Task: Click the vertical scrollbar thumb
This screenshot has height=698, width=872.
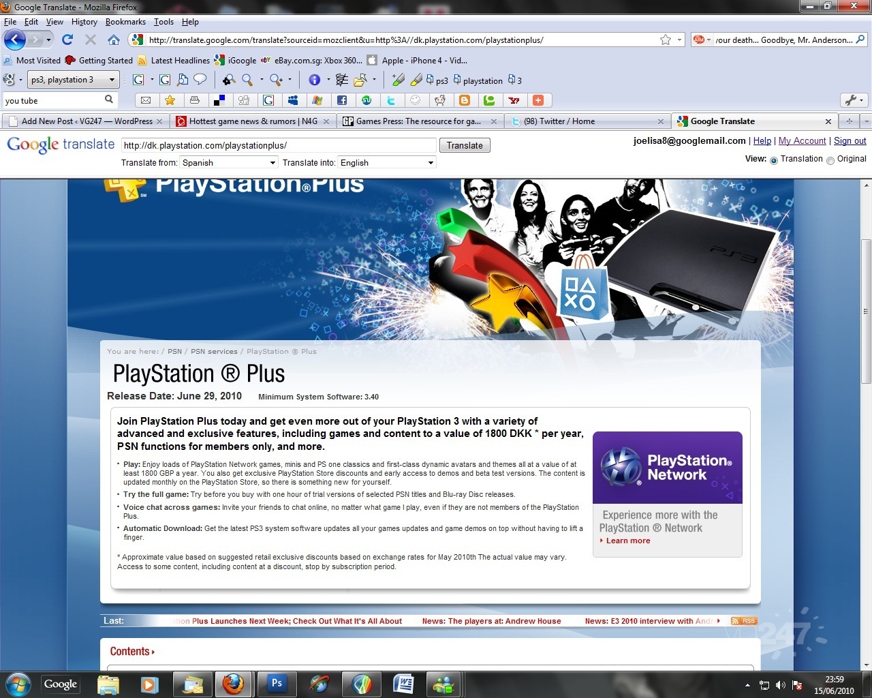Action: [x=866, y=311]
